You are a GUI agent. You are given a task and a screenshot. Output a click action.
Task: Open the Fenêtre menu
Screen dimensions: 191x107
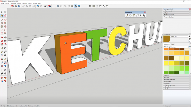coord(35,3)
